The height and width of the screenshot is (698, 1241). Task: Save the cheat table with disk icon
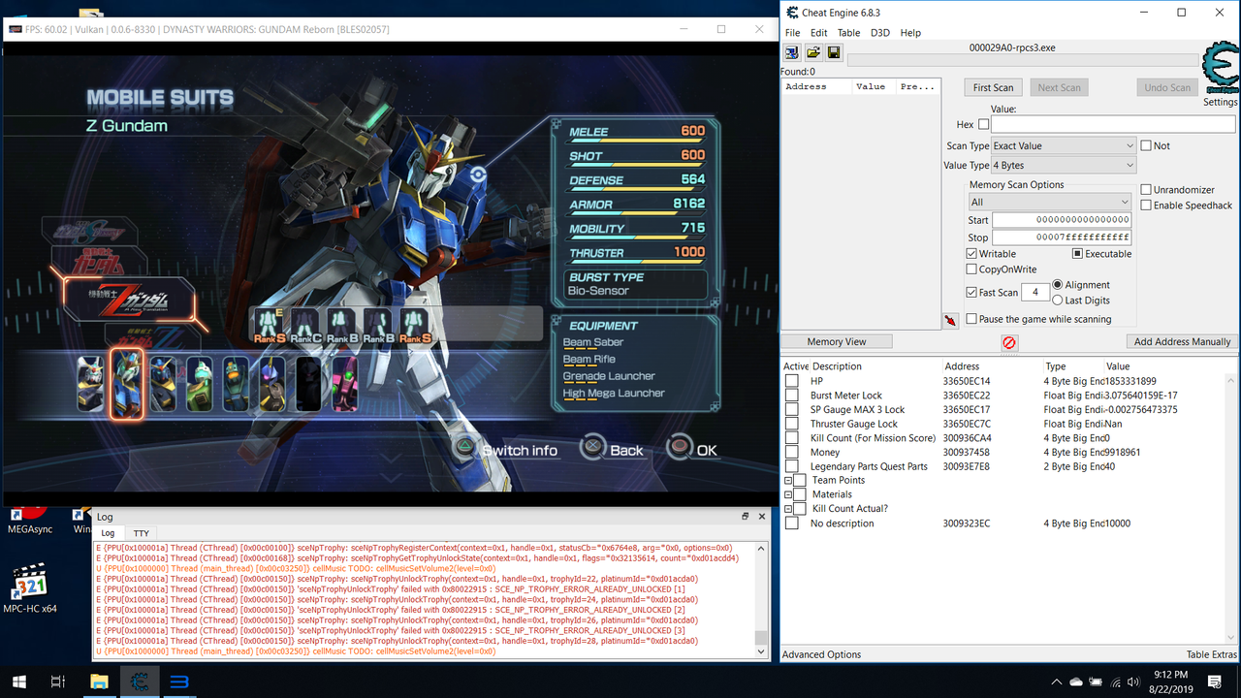pyautogui.click(x=834, y=51)
